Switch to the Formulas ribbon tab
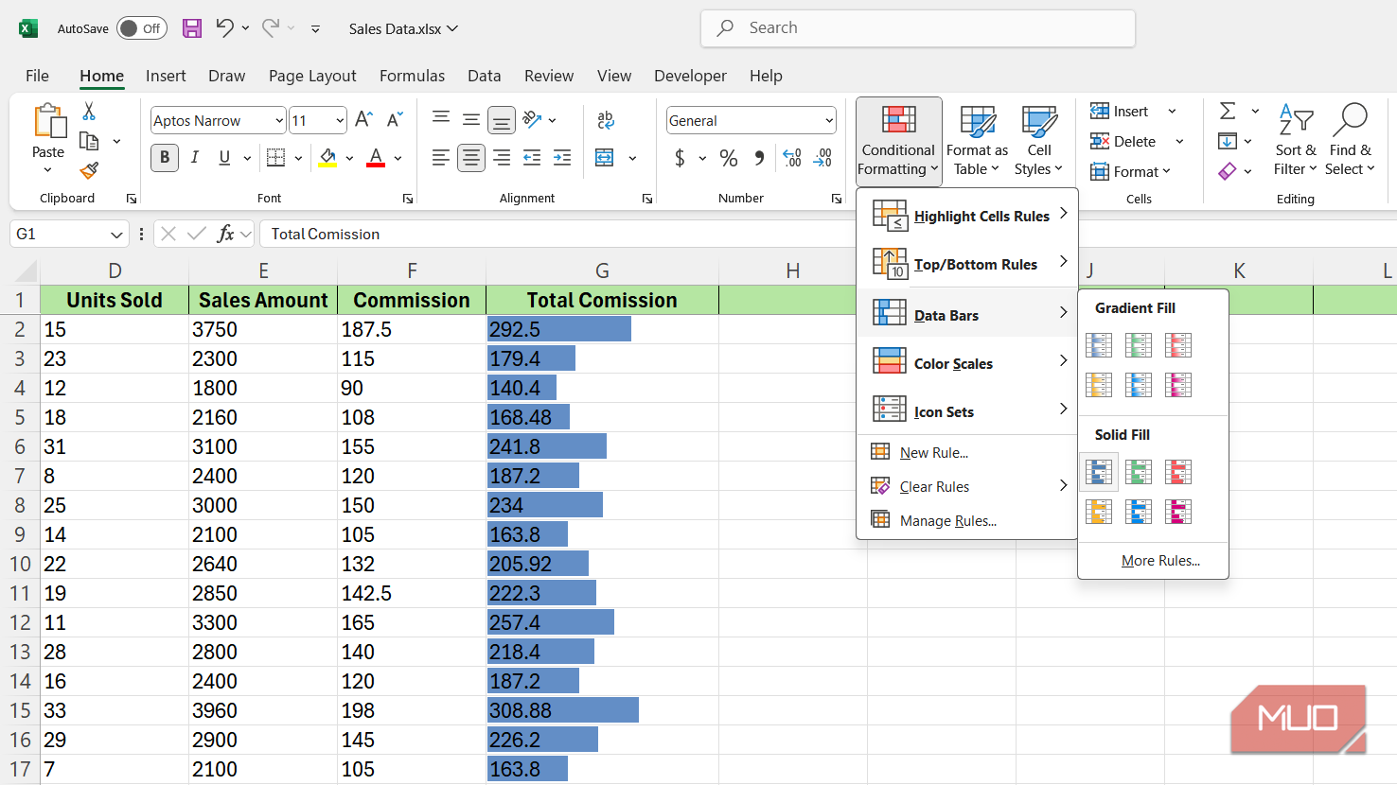 click(x=412, y=76)
